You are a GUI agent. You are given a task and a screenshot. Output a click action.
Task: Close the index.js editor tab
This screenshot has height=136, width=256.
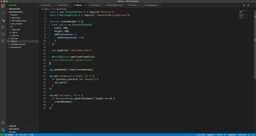coord(85,5)
